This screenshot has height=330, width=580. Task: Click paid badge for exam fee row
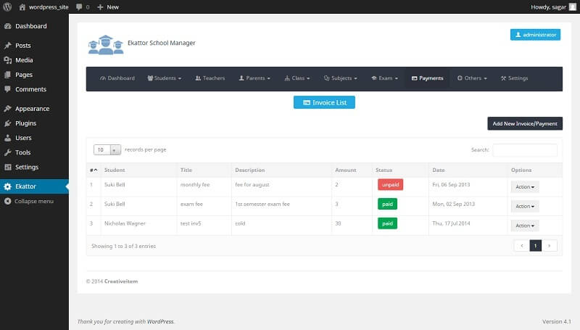[x=387, y=204]
